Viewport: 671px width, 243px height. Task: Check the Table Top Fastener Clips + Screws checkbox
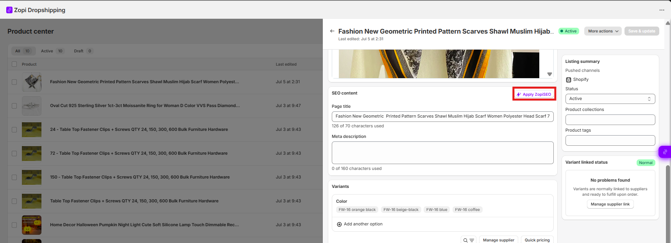pos(14,201)
